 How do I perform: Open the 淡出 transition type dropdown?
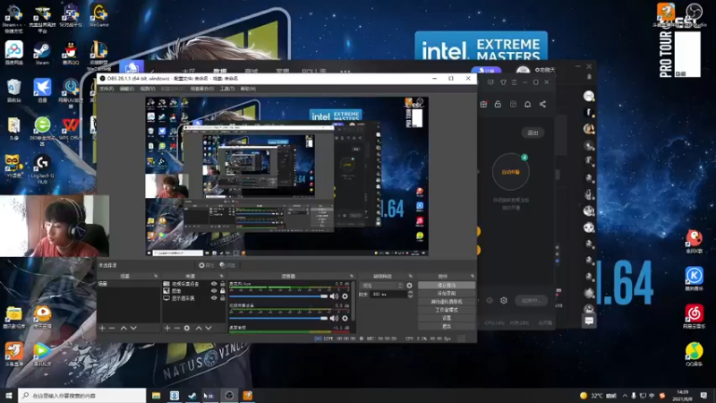(x=382, y=286)
